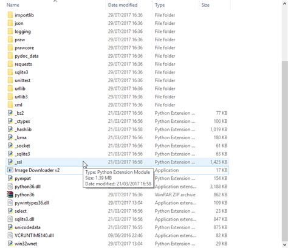Click the json folder icon
The width and height of the screenshot is (288, 248).
pos(10,23)
